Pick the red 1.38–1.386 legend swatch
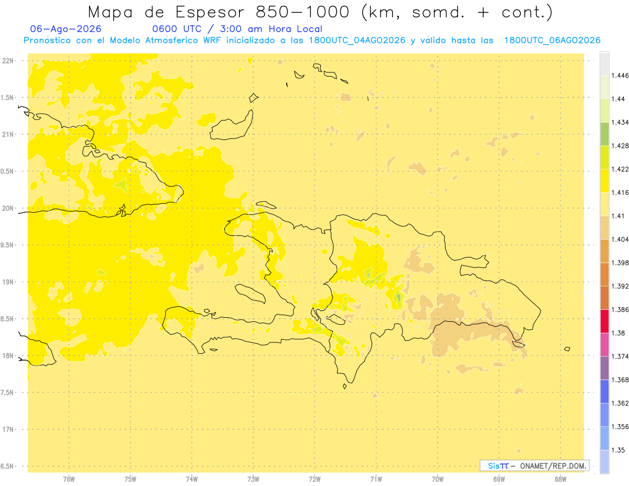Viewport: 629px width, 486px height. pos(604,321)
